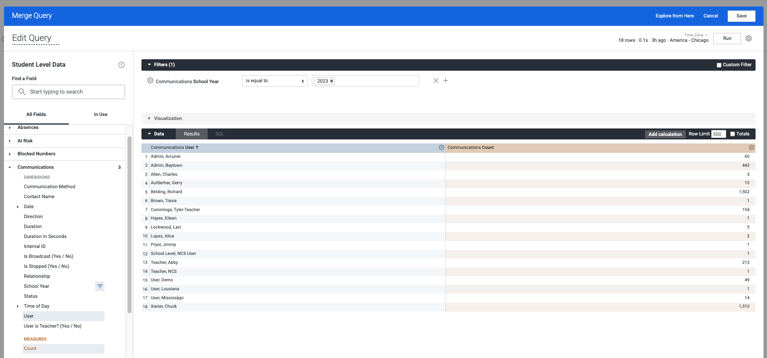Expand the Time of Day dimension group
The height and width of the screenshot is (358, 767).
18,306
